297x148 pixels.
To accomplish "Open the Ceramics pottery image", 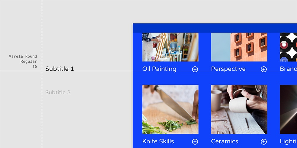I will click(239, 109).
